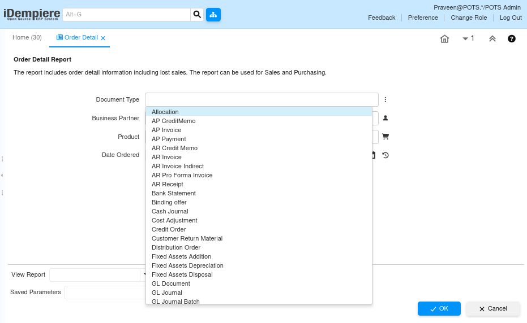Viewport: 527px width, 323px height.
Task: Collapse header with double chevron icon
Action: pos(492,39)
